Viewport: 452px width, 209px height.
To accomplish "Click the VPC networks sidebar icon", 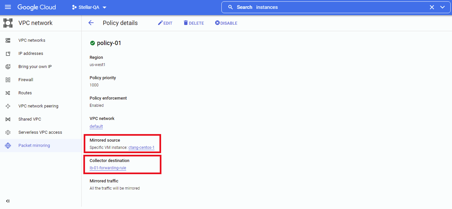I will click(8, 40).
